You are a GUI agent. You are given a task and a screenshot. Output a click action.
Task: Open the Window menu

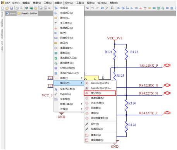pos(102,3)
